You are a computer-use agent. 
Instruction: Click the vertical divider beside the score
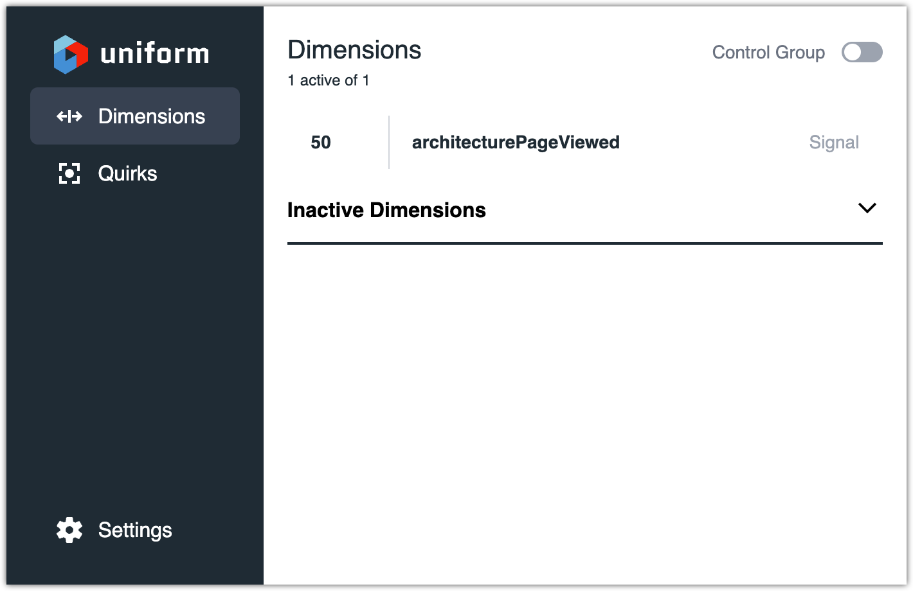(389, 143)
